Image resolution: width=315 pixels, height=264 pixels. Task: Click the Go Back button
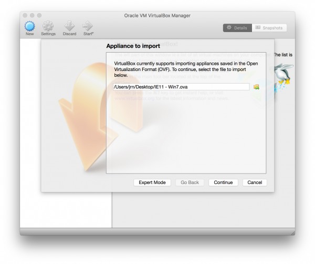pyautogui.click(x=190, y=182)
